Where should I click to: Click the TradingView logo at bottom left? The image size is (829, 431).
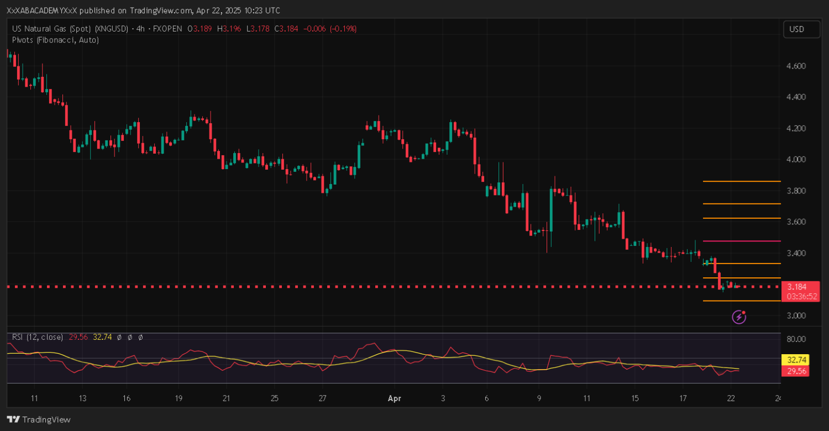point(39,419)
